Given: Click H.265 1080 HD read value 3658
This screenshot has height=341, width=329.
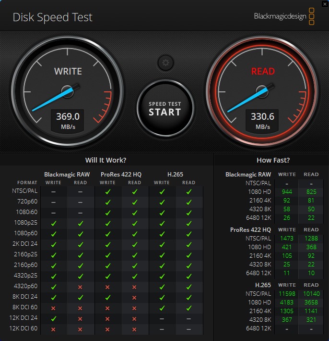Looking at the screenshot, I should click(311, 303).
